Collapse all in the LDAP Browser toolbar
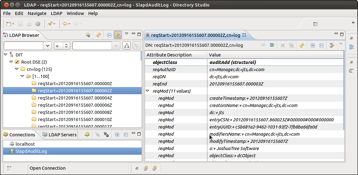This screenshot has width=358, height=175. click(x=109, y=35)
